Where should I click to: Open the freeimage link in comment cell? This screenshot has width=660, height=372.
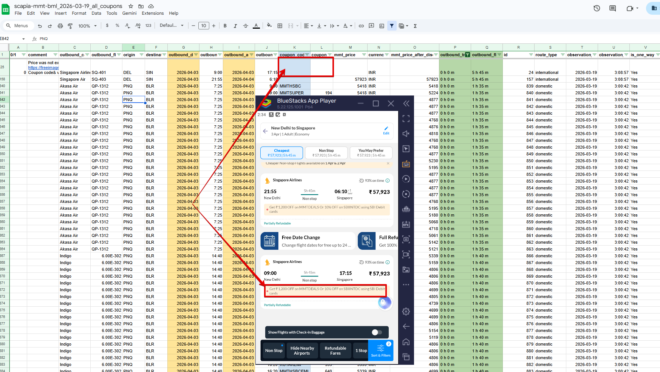point(43,68)
